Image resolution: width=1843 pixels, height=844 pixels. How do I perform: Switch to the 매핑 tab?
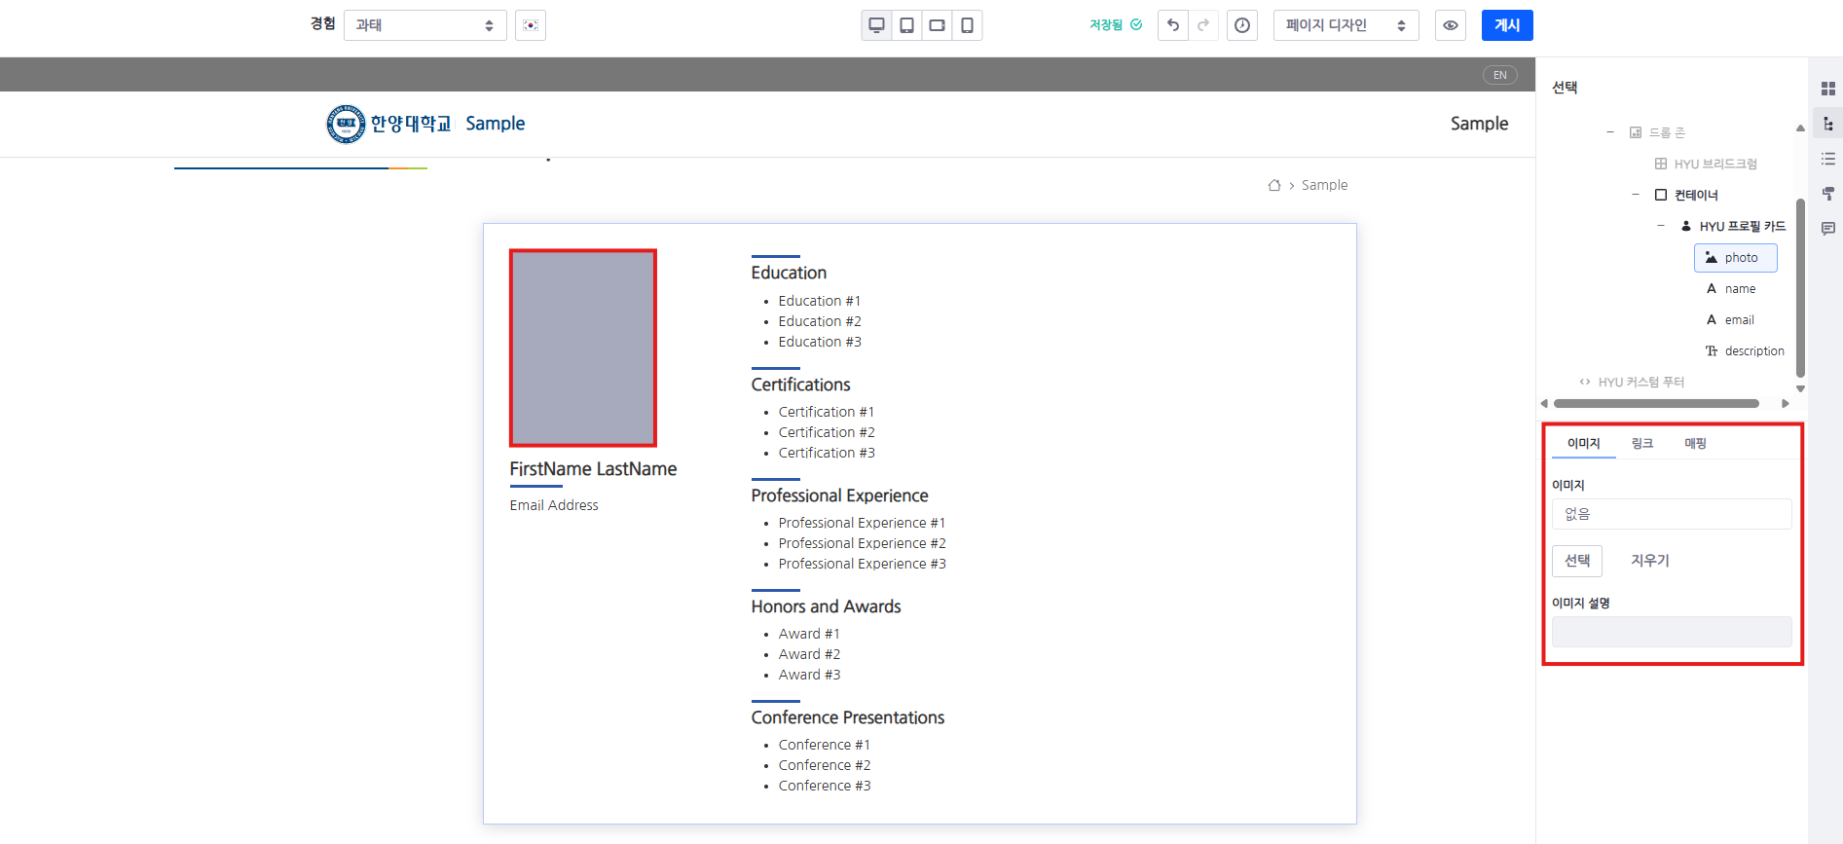[x=1695, y=443]
